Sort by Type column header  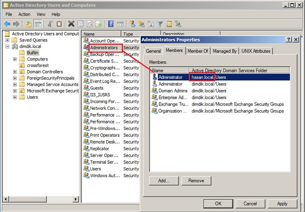[141, 34]
